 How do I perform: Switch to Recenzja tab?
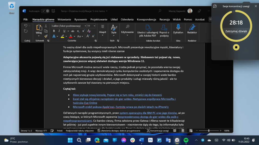[164, 19]
